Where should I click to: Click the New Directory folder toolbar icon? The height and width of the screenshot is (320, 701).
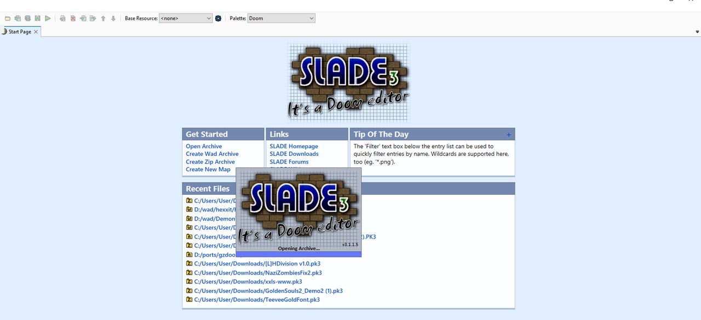coord(8,18)
